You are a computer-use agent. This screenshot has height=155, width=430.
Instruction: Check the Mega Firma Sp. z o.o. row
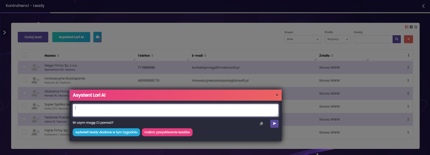(24, 67)
